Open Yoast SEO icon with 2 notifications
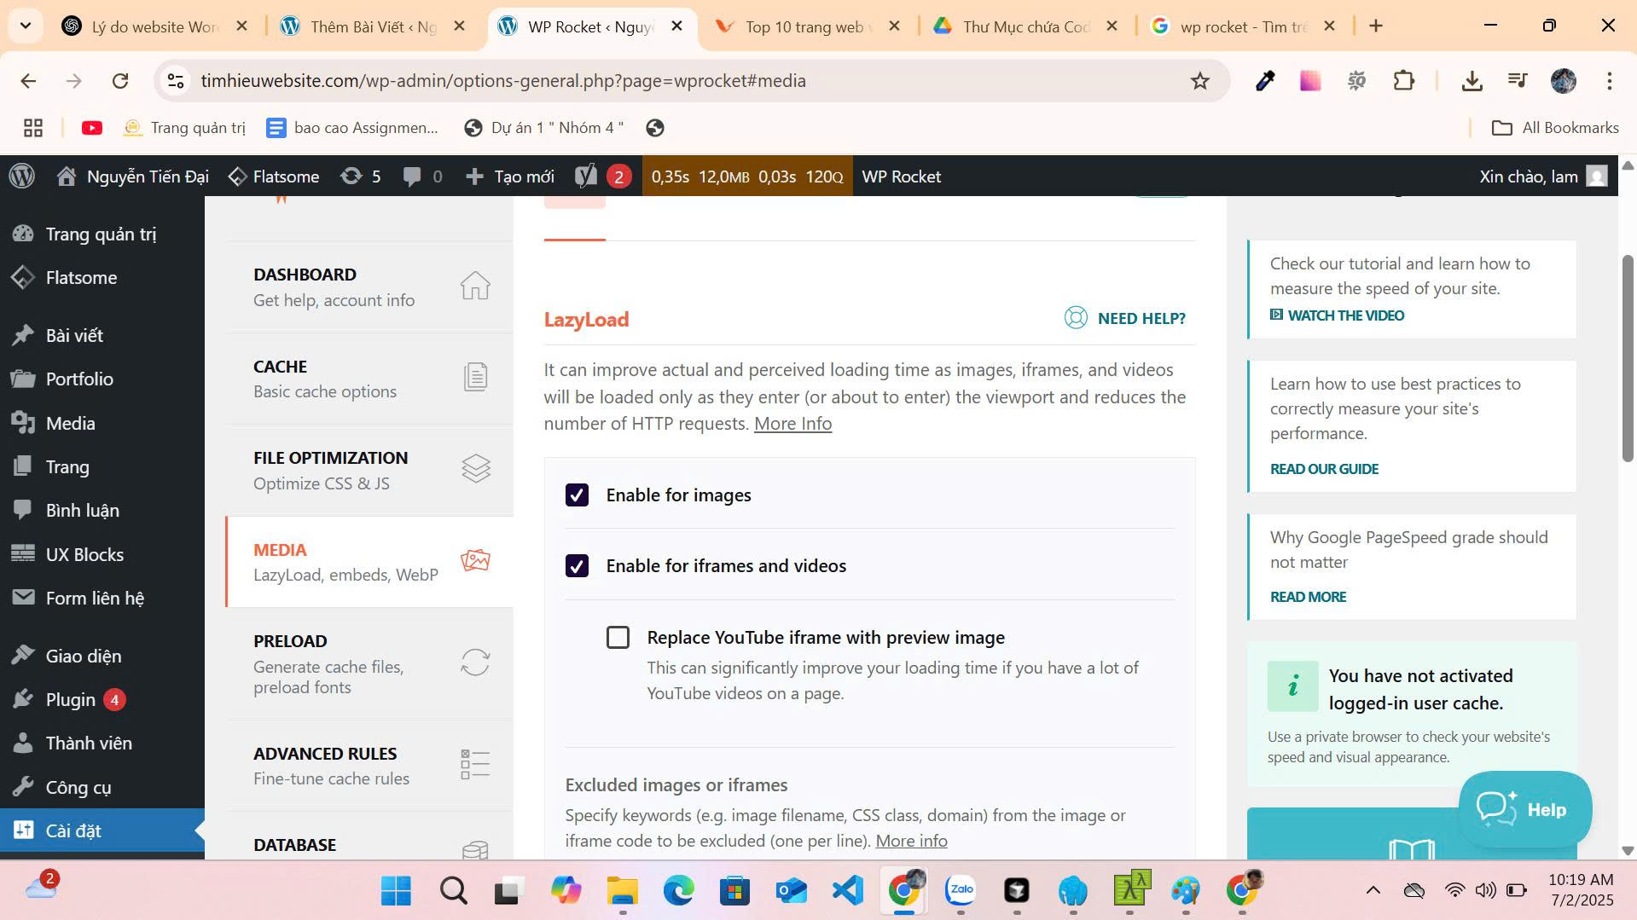 (x=602, y=176)
